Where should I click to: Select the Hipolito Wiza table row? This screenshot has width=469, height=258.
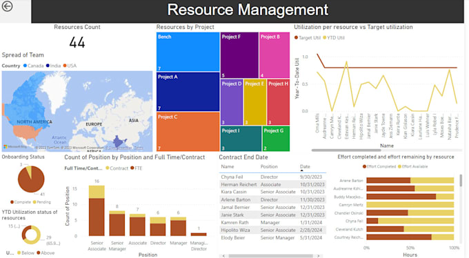click(272, 230)
